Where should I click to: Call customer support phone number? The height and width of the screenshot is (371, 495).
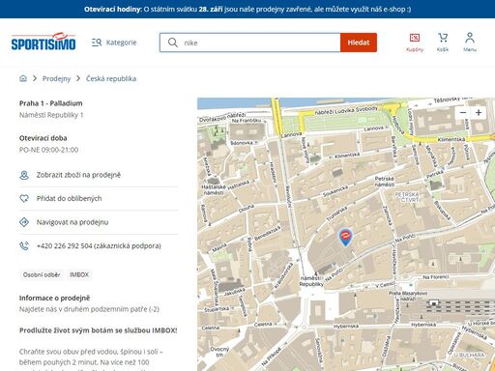click(99, 246)
